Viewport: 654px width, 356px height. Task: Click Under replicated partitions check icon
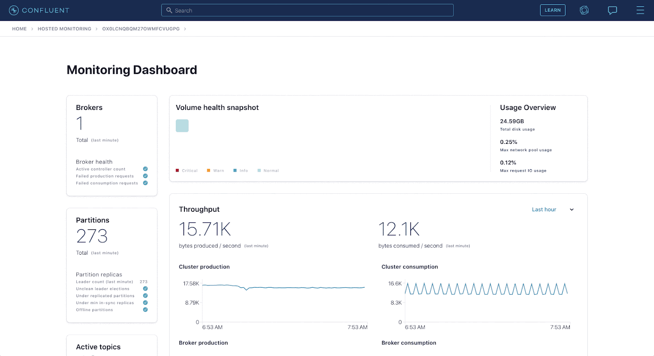[145, 296]
